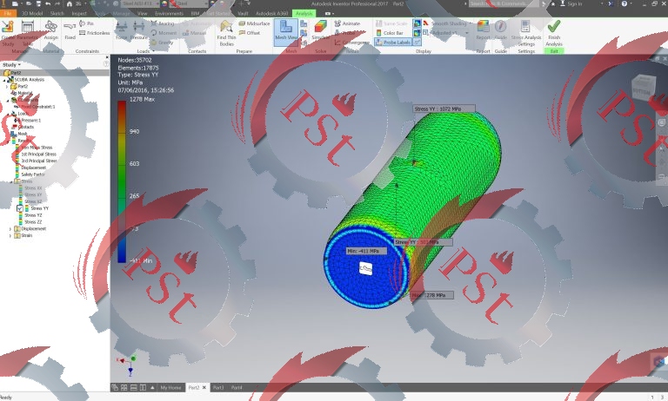Expand the Strain folder in tree

pos(10,235)
